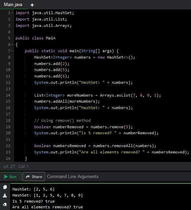
Task: Click on 'import java.util.Arrays;' line
Action: point(44,26)
